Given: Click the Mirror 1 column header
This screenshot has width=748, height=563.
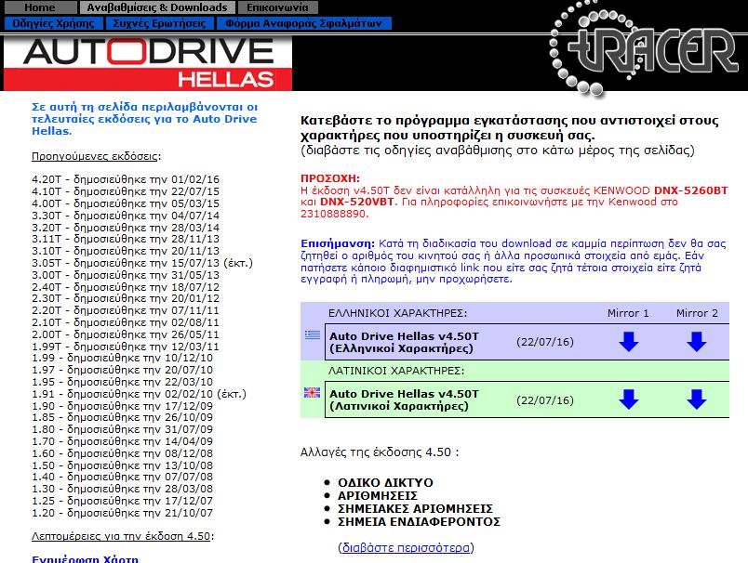Looking at the screenshot, I should point(628,313).
